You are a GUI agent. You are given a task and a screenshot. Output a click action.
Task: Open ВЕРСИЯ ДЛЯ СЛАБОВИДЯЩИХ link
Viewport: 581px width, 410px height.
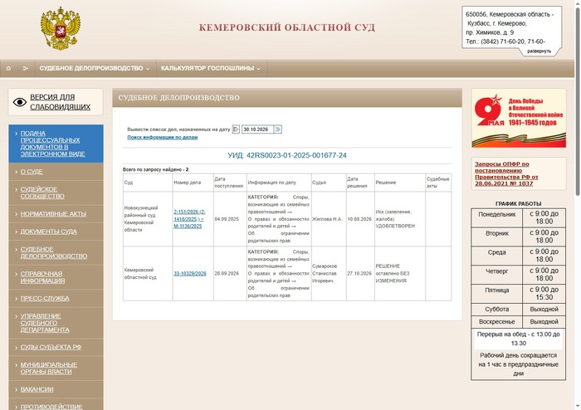coord(60,102)
